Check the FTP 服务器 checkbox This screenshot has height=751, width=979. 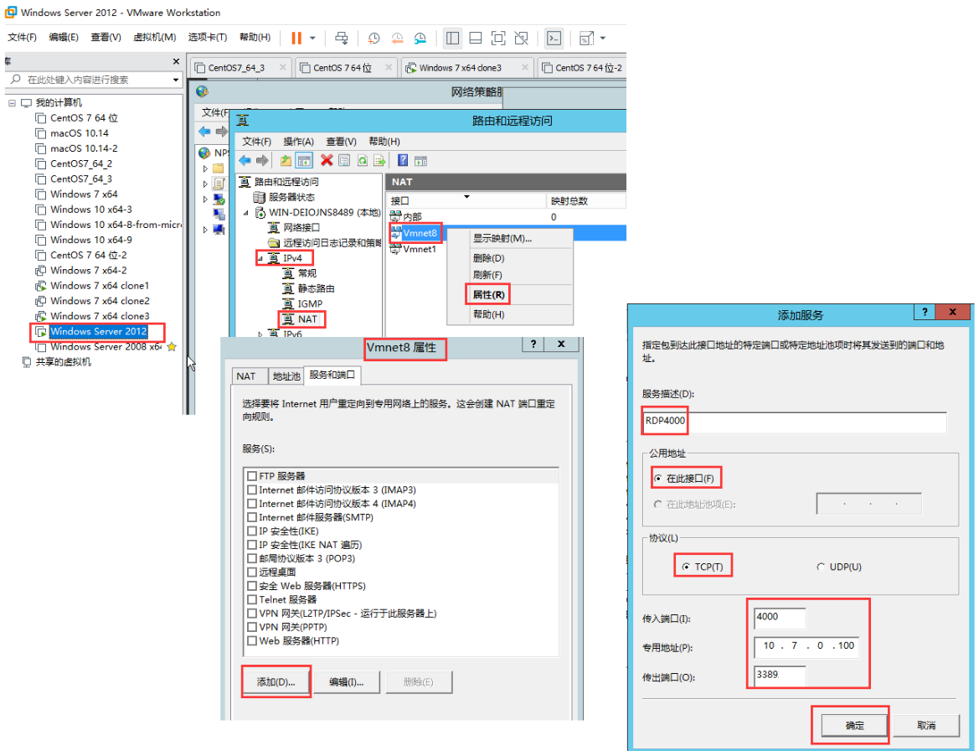[x=252, y=476]
